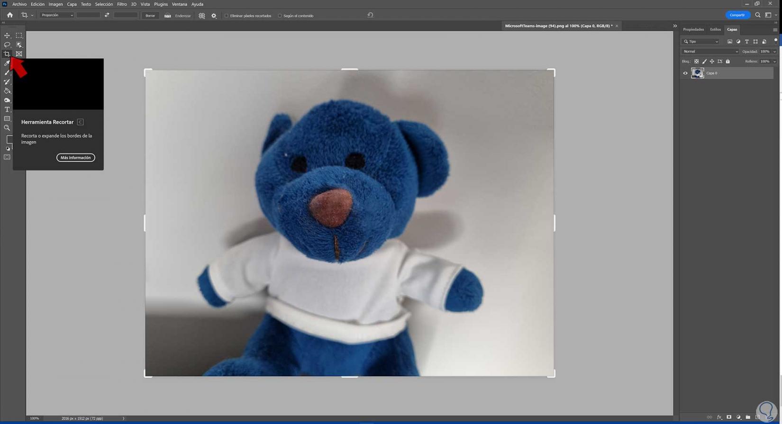Open the Filtro menu
The height and width of the screenshot is (424, 782).
tap(122, 4)
